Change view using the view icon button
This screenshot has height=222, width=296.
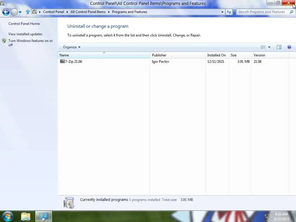tap(263, 47)
